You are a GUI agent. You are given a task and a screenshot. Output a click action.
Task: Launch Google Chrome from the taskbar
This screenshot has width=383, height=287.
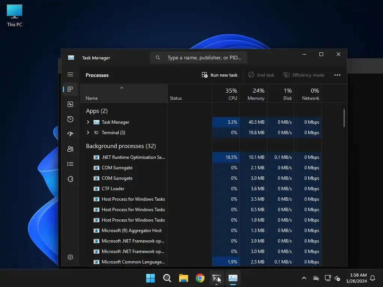pos(200,278)
